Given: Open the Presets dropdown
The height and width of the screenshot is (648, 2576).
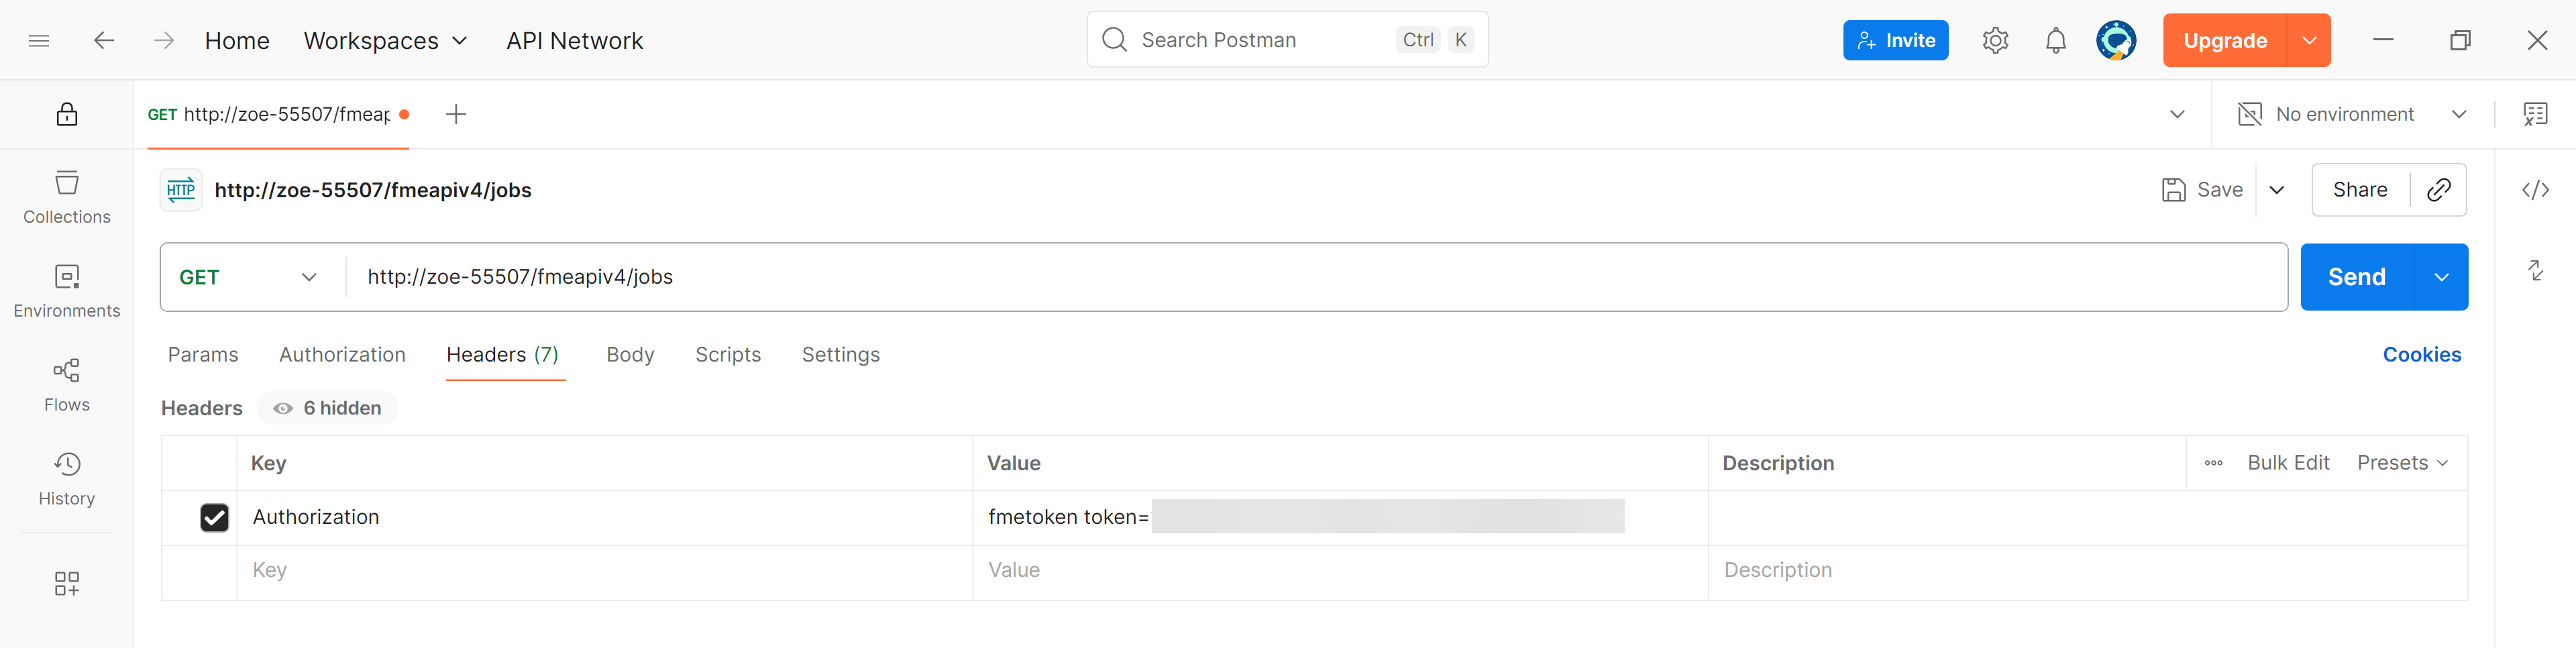Looking at the screenshot, I should click(2402, 462).
